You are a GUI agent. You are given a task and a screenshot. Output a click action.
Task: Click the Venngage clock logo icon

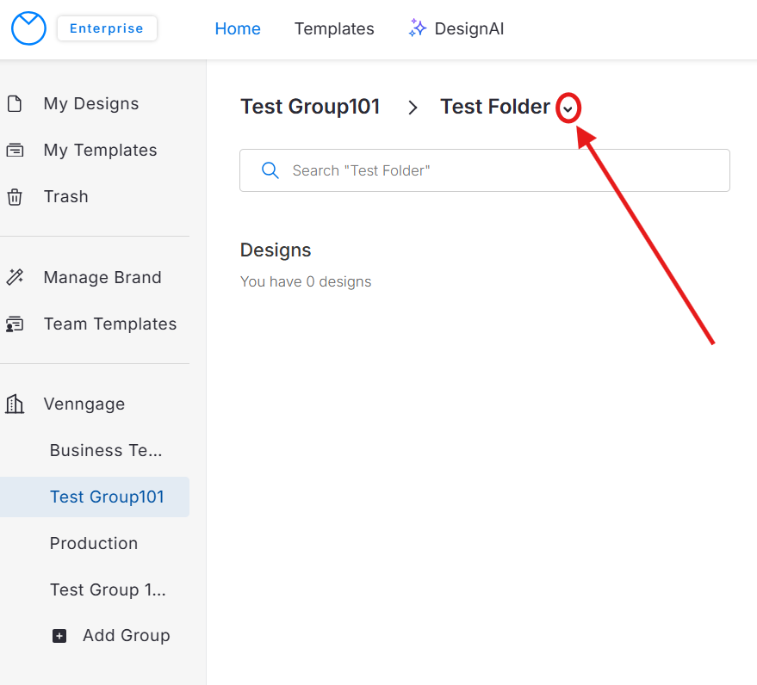click(x=28, y=28)
